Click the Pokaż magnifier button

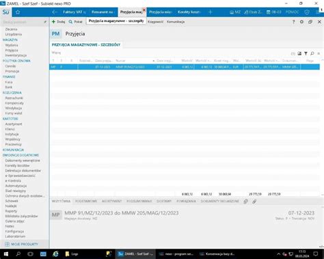tap(75, 22)
